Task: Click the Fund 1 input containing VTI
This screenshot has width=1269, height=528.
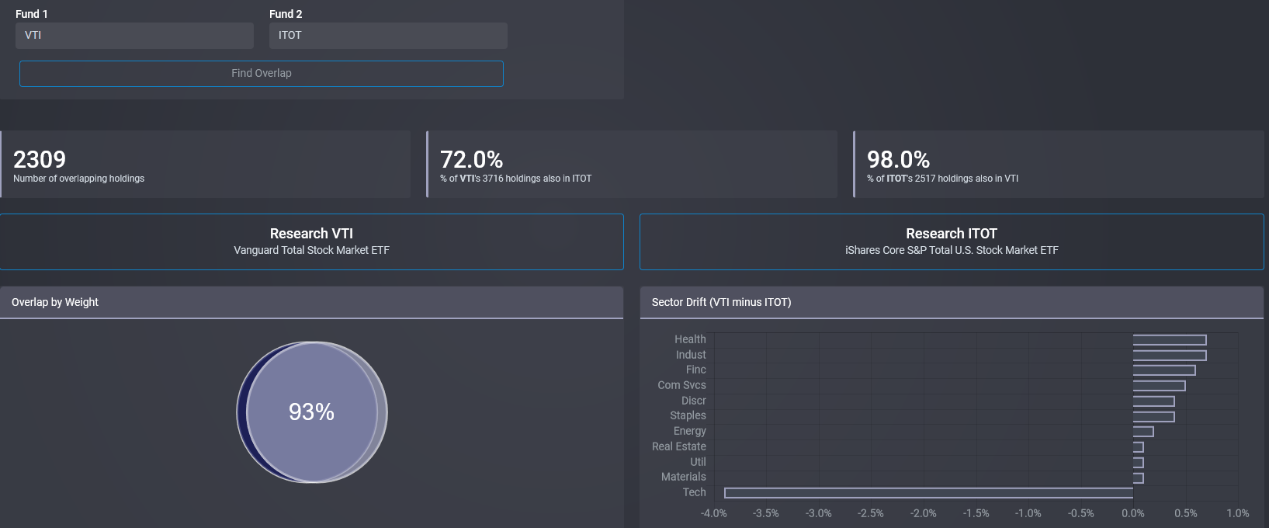Action: click(134, 35)
